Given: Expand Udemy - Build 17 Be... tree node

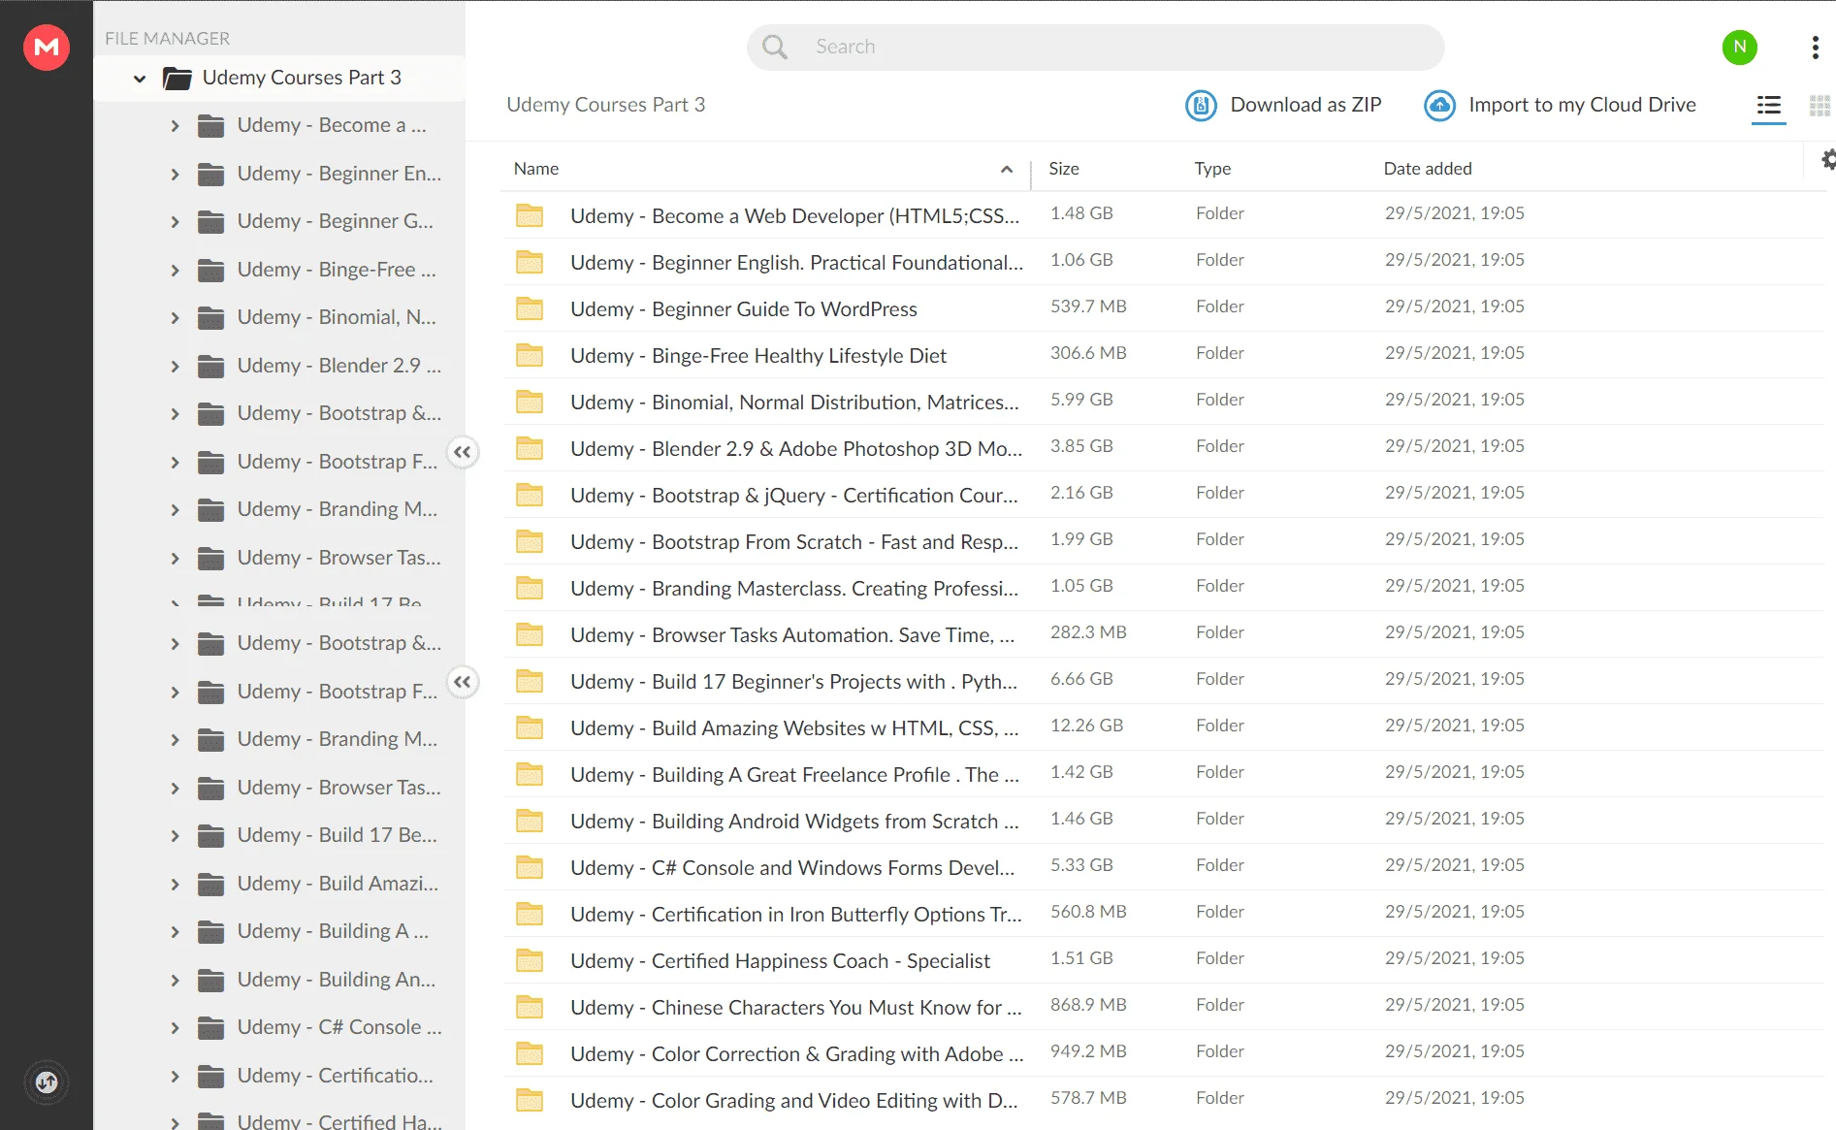Looking at the screenshot, I should [175, 836].
